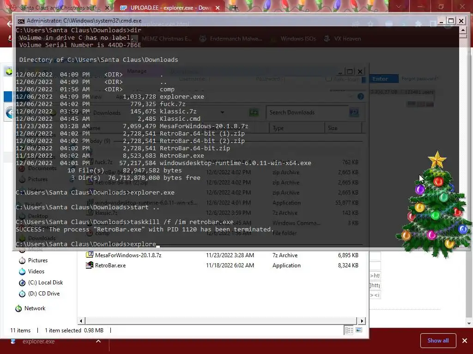The width and height of the screenshot is (473, 354).
Task: Open the explorer.exe download options chevron
Action: 98,342
